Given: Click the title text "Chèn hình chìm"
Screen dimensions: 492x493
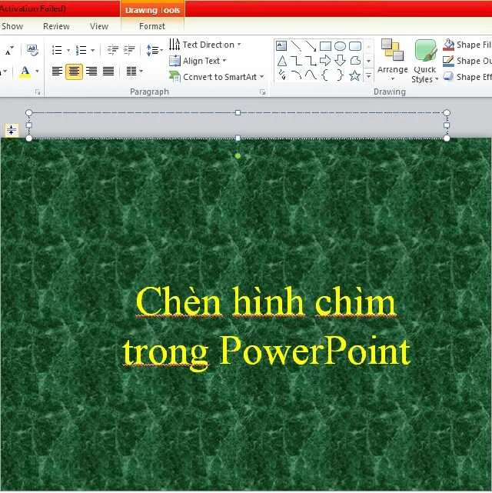Looking at the screenshot, I should [266, 301].
